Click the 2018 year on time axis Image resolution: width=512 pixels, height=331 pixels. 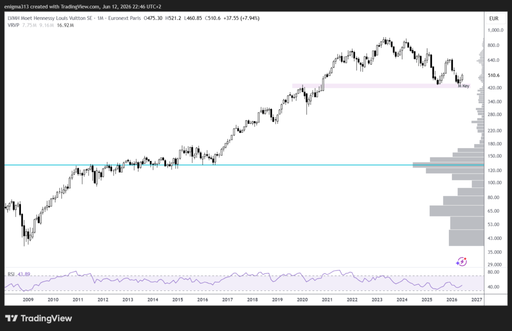click(252, 299)
